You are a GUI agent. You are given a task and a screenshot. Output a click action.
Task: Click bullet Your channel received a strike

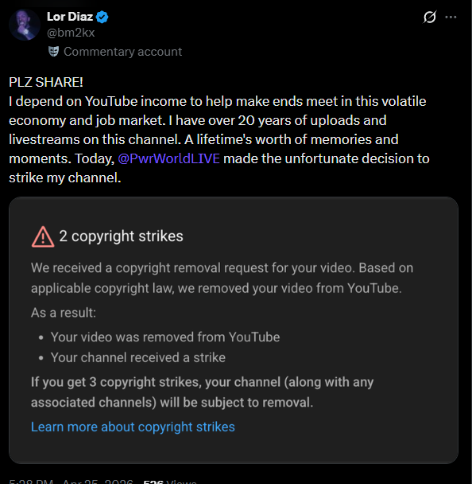coord(138,357)
